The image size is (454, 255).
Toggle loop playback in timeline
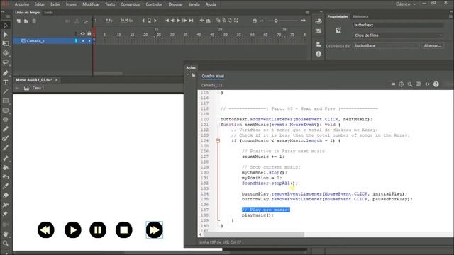pyautogui.click(x=208, y=21)
